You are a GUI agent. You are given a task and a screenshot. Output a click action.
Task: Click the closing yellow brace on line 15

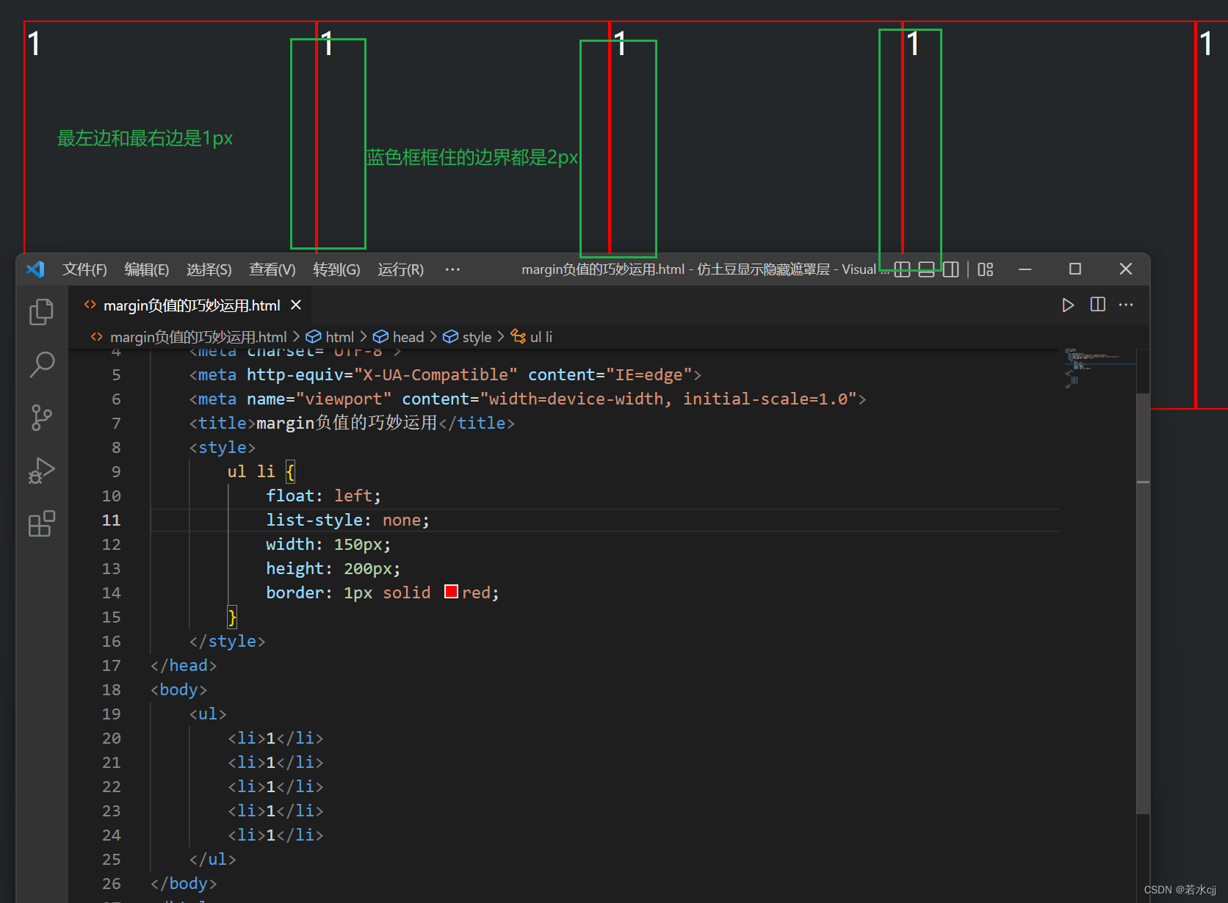[232, 617]
